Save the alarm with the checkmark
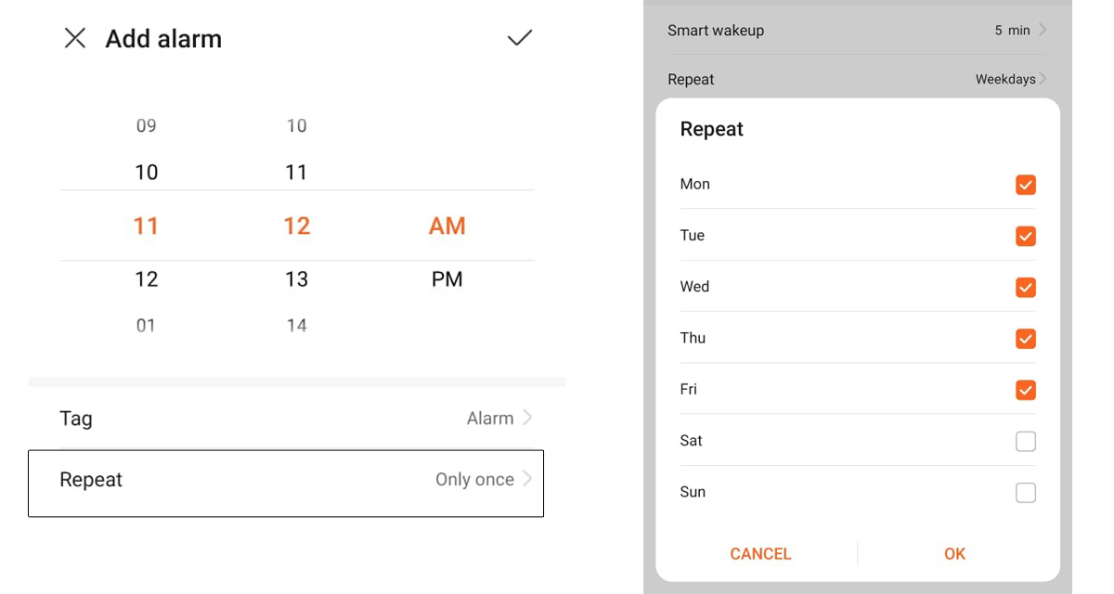 [x=519, y=38]
